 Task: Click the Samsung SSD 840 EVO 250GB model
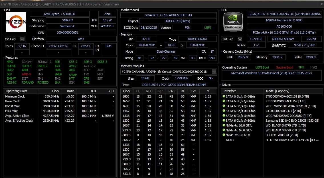(x=292, y=121)
